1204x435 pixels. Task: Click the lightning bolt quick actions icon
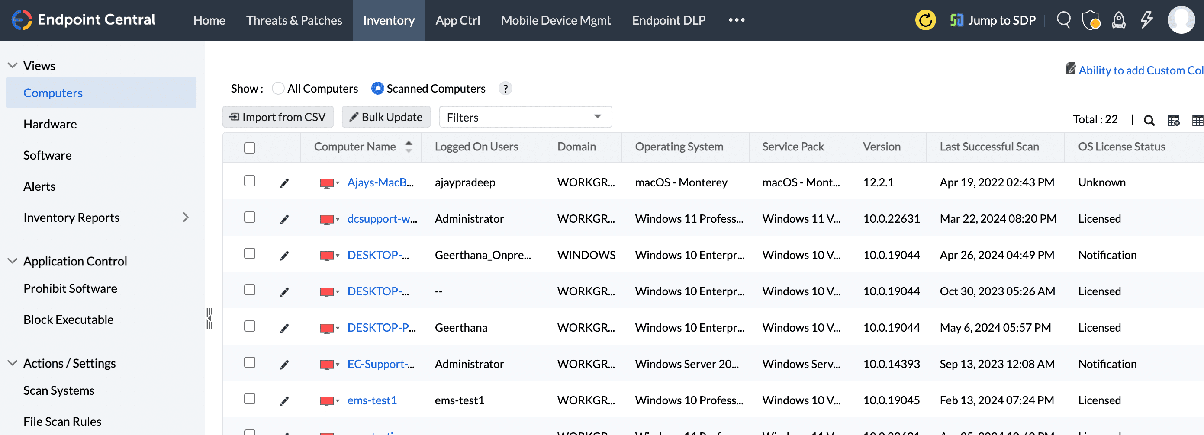point(1146,20)
